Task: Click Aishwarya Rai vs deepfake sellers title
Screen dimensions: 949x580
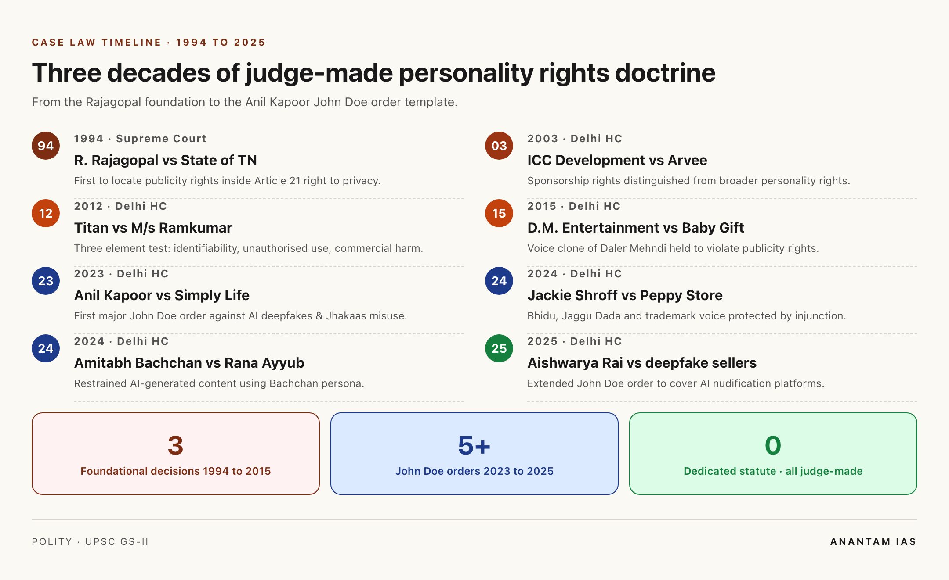Action: [x=642, y=363]
